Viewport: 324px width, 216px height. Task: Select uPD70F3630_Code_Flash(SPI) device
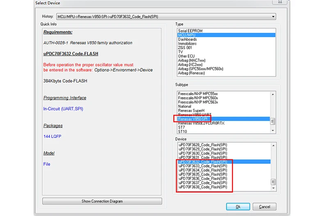click(x=224, y=153)
